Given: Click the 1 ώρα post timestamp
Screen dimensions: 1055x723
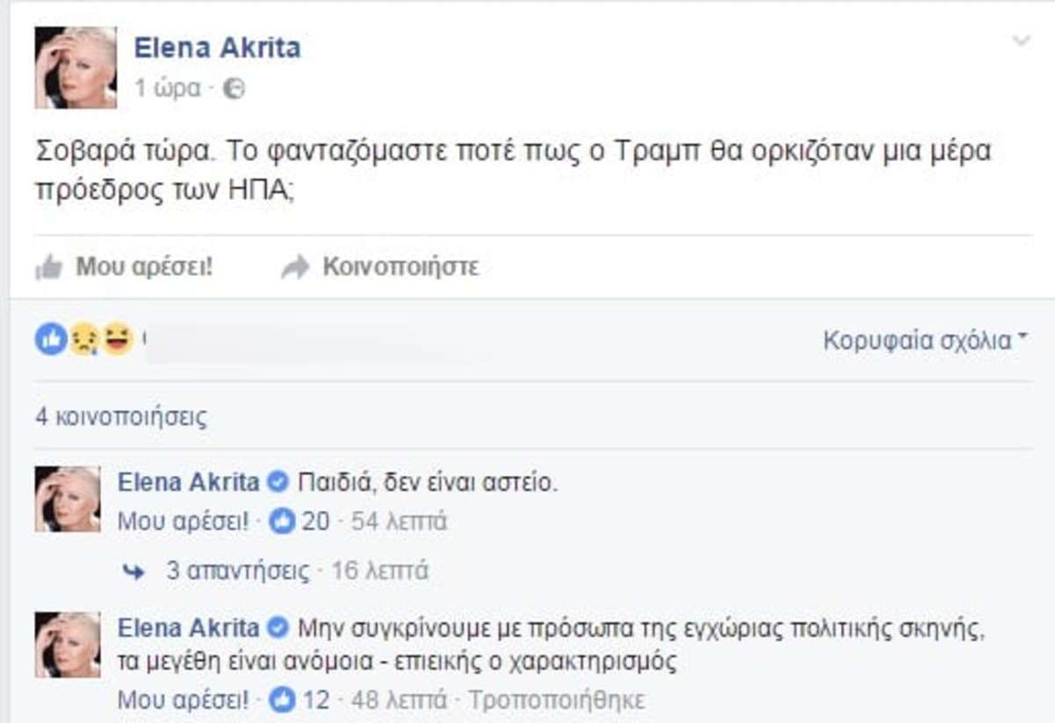Looking at the screenshot, I should pyautogui.click(x=167, y=89).
